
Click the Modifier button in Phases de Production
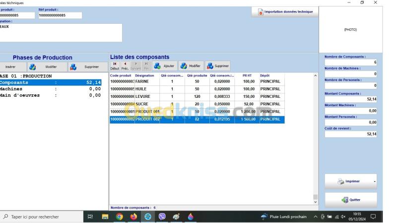[x=47, y=67]
